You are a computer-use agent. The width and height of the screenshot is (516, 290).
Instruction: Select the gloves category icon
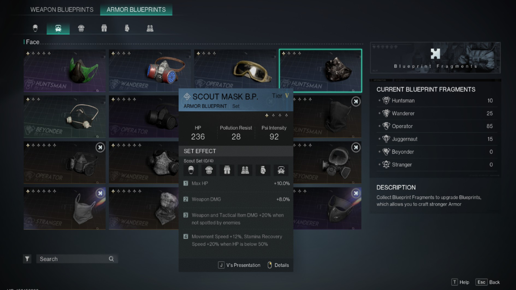point(127,28)
